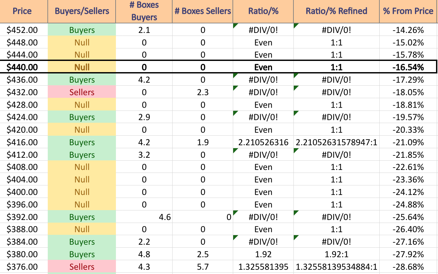Click the bold Even cell in $440.00 row
This screenshot has height=274, width=438.
coord(263,67)
